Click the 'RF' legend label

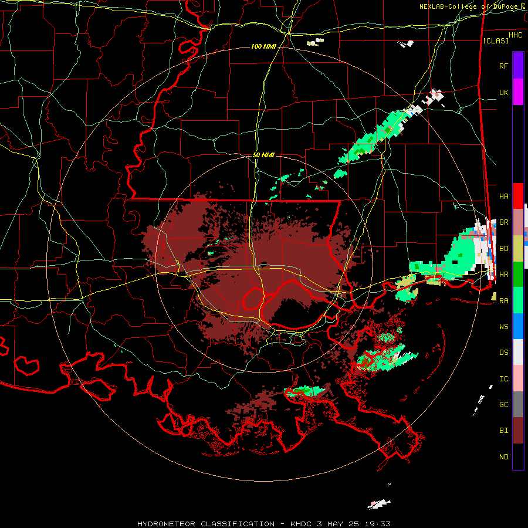503,66
